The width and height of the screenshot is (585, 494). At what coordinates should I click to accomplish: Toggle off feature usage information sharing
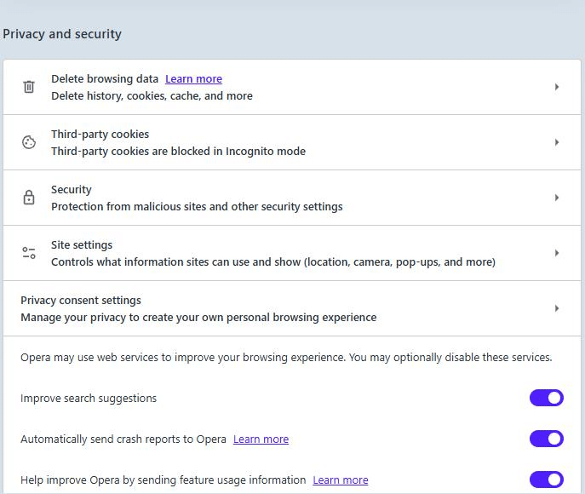pyautogui.click(x=546, y=480)
